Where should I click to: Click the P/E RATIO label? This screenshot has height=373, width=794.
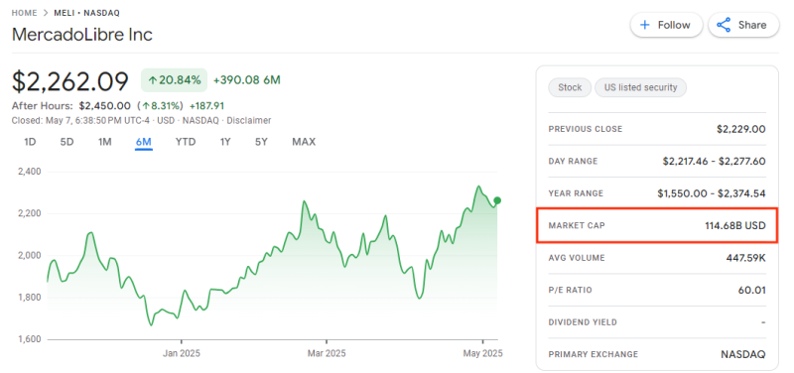(570, 290)
